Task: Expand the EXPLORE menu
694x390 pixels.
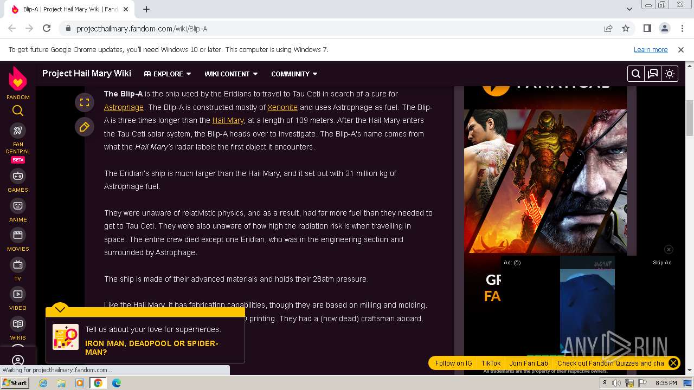Action: 168,74
